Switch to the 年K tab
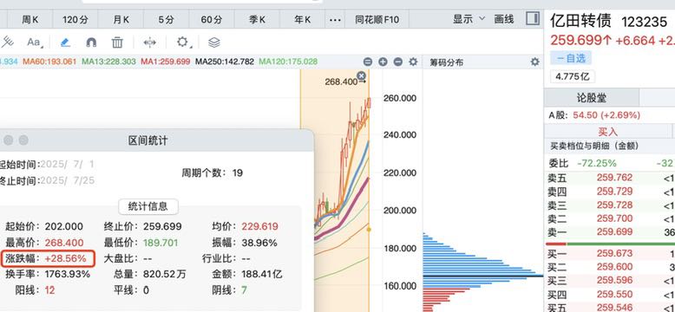 [x=302, y=19]
